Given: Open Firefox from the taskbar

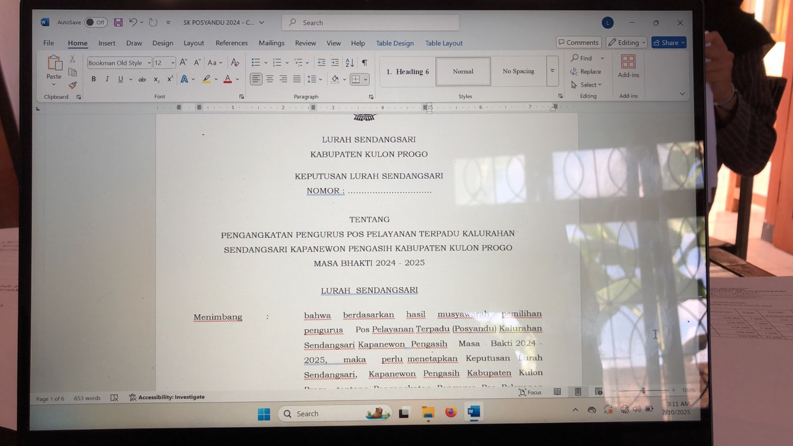Looking at the screenshot, I should click(450, 412).
